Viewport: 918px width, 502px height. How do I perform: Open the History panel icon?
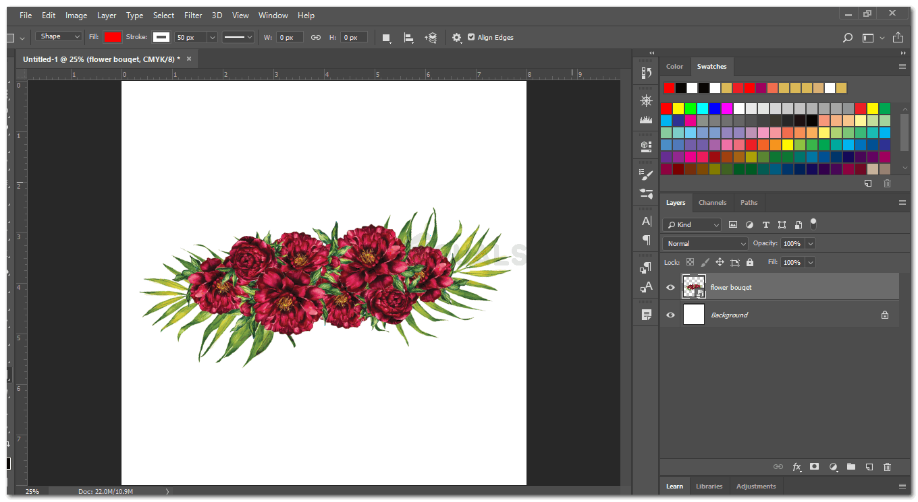pos(646,73)
